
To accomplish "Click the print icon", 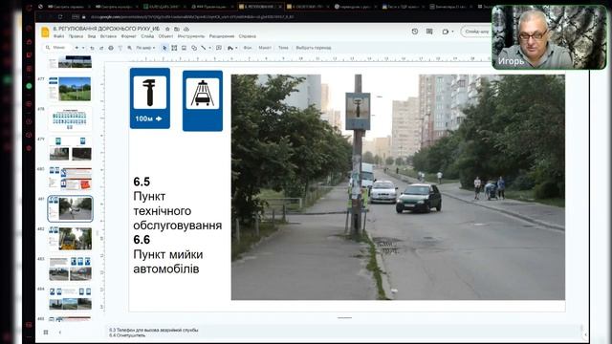I will pyautogui.click(x=111, y=48).
